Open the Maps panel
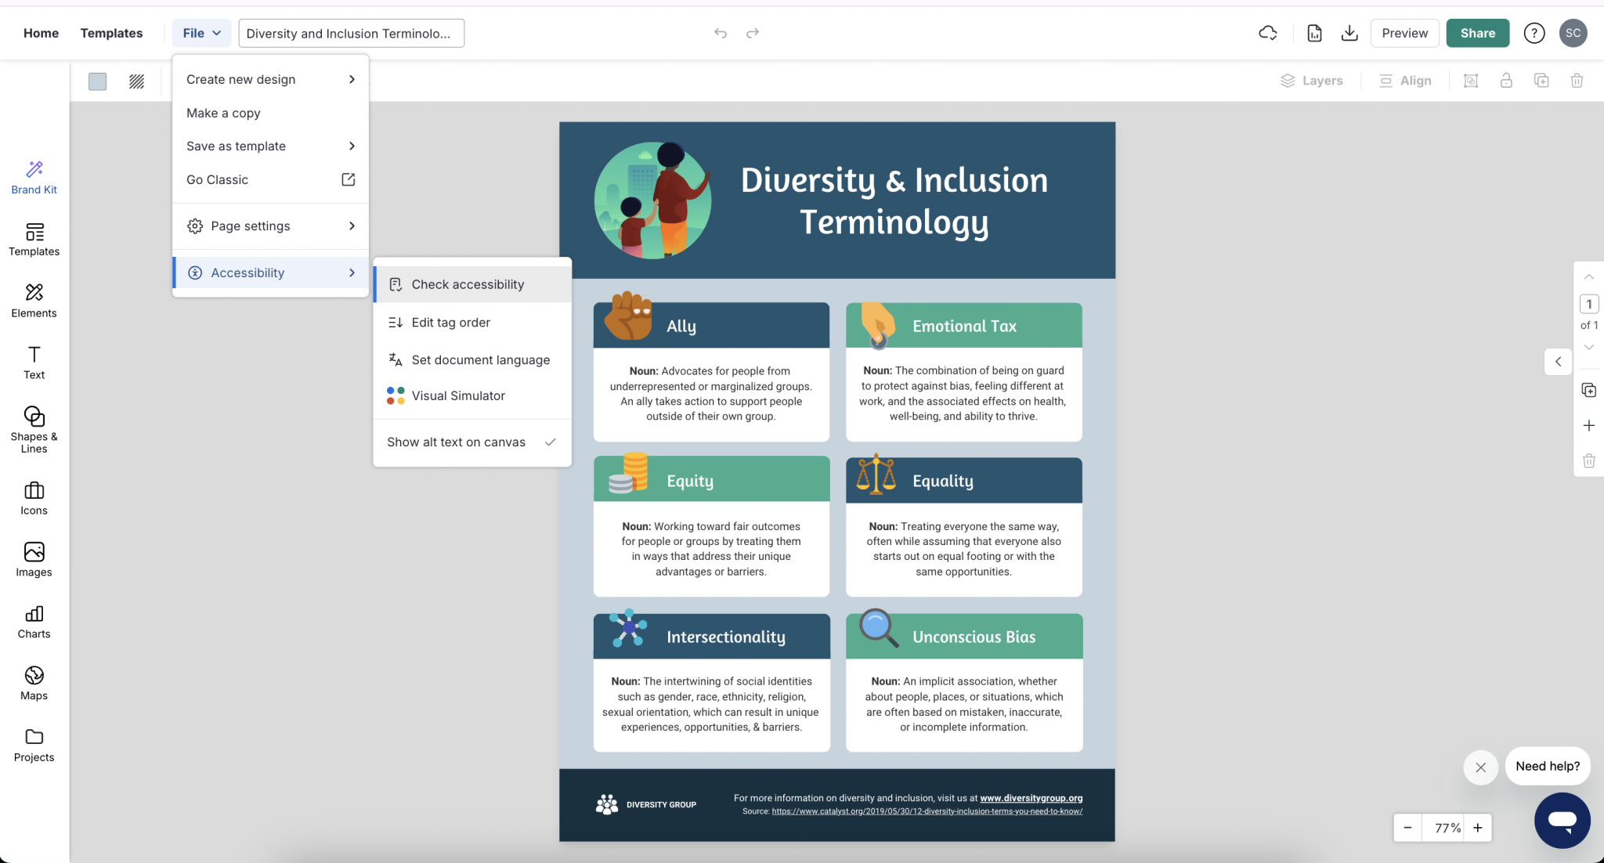1604x863 pixels. (34, 684)
